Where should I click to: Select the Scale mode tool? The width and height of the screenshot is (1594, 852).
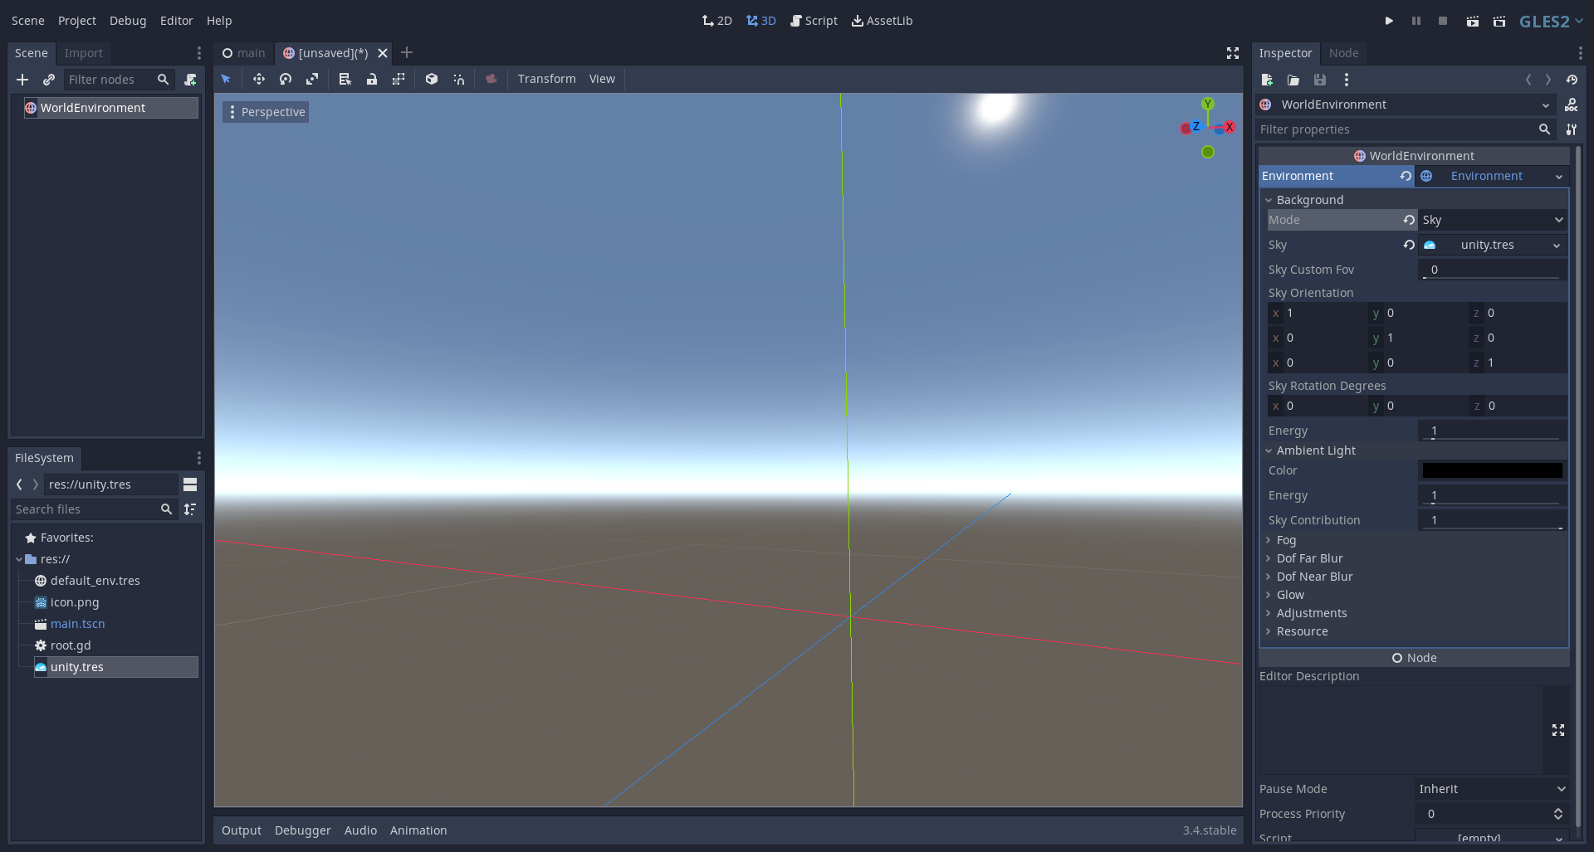tap(312, 79)
